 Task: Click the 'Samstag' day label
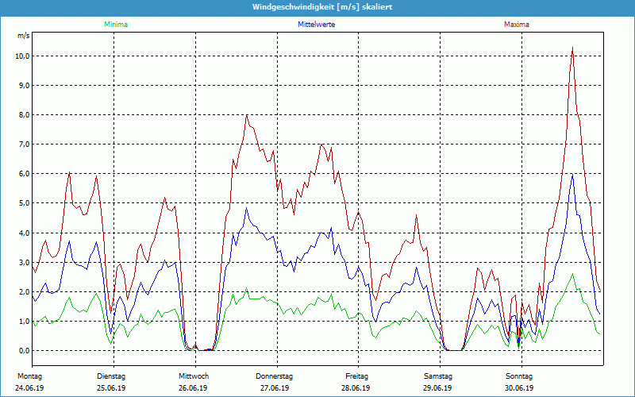point(438,376)
